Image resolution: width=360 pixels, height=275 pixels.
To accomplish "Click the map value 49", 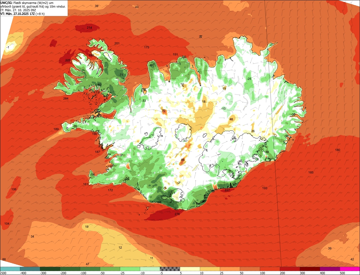I will pos(137,7).
